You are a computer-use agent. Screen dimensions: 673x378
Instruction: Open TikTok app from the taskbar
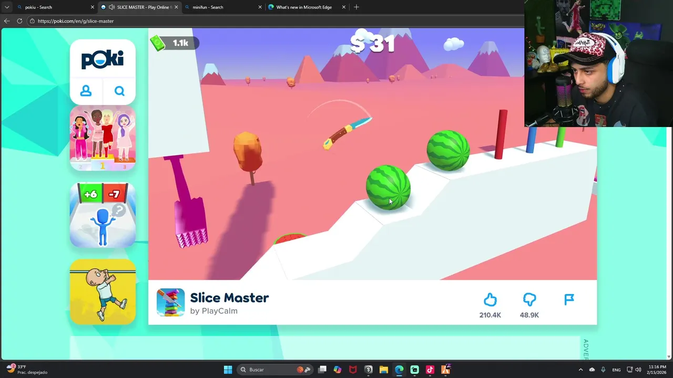430,370
